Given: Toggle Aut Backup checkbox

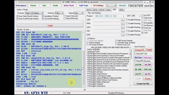Looking at the screenshot, I should 143,25.
